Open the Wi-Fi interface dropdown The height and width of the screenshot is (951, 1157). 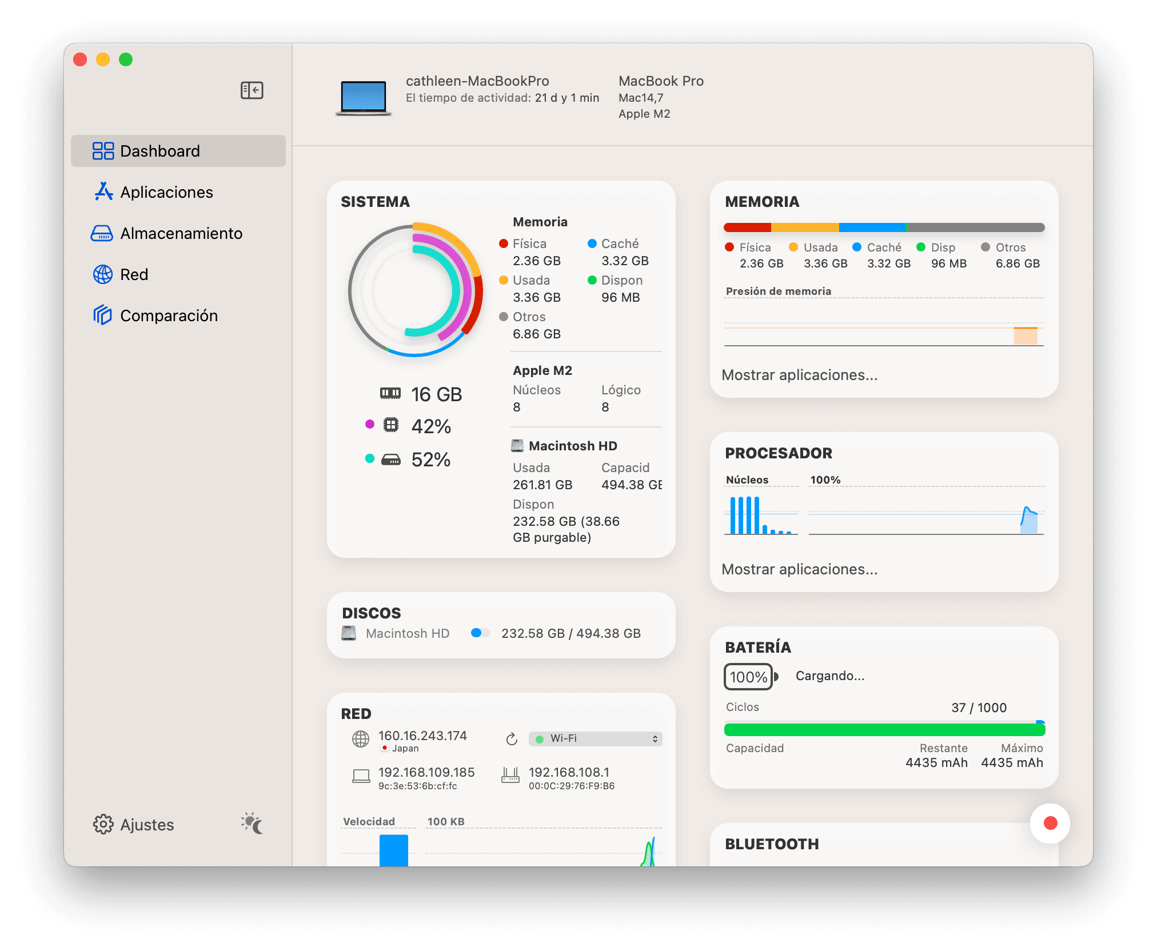595,738
